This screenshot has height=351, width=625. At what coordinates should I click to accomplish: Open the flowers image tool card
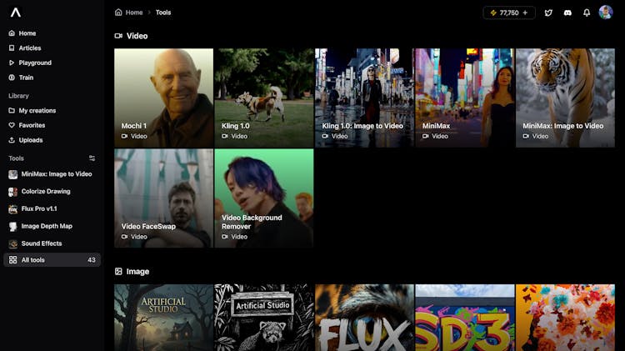[566, 318]
